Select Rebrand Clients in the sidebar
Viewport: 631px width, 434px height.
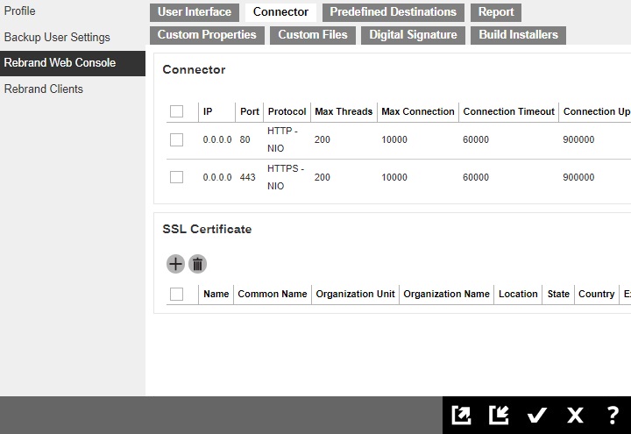click(44, 89)
